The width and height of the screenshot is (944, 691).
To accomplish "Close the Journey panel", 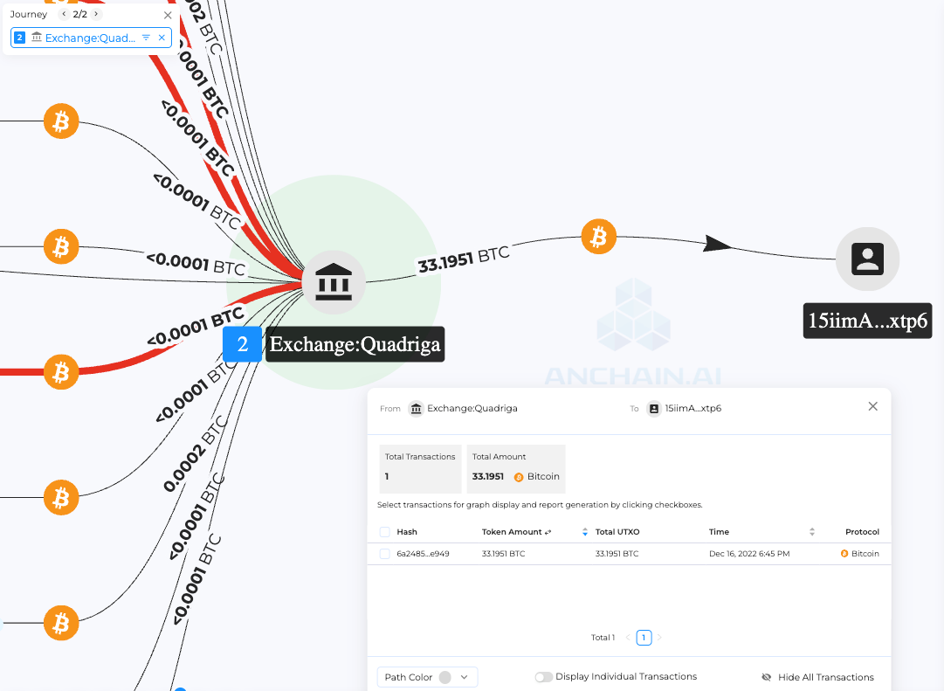I will [168, 15].
